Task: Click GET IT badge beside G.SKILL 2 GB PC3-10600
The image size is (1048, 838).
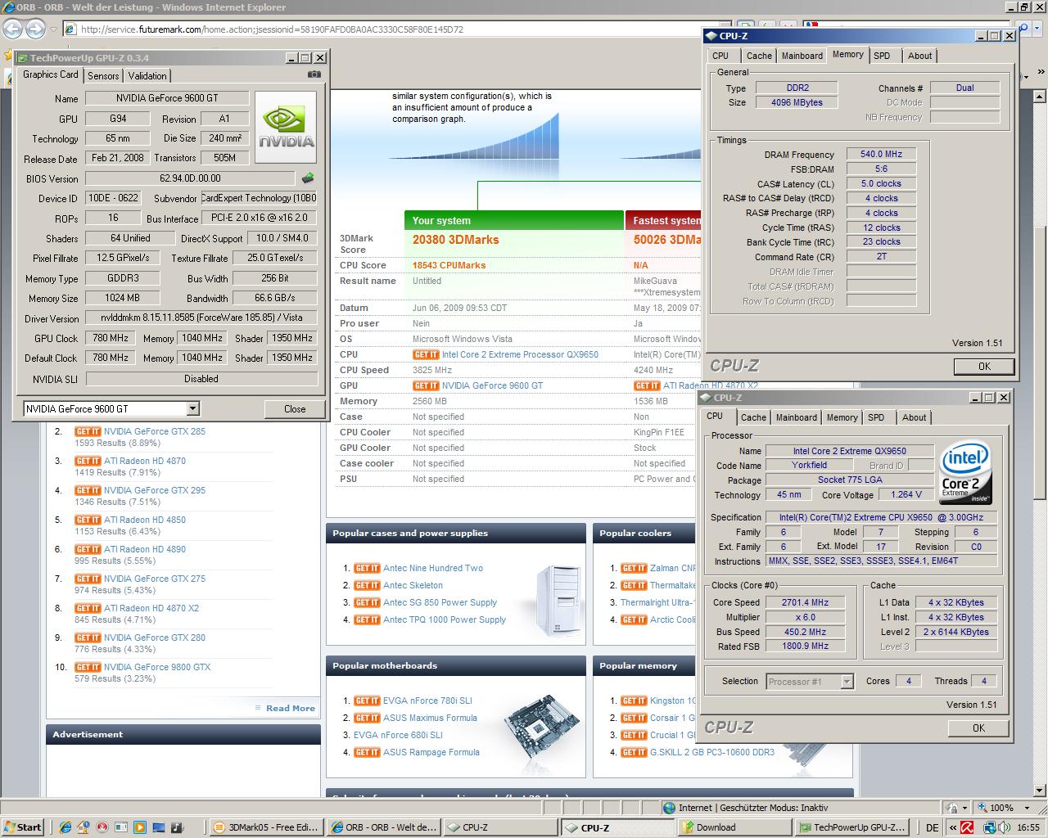Action: [x=634, y=752]
